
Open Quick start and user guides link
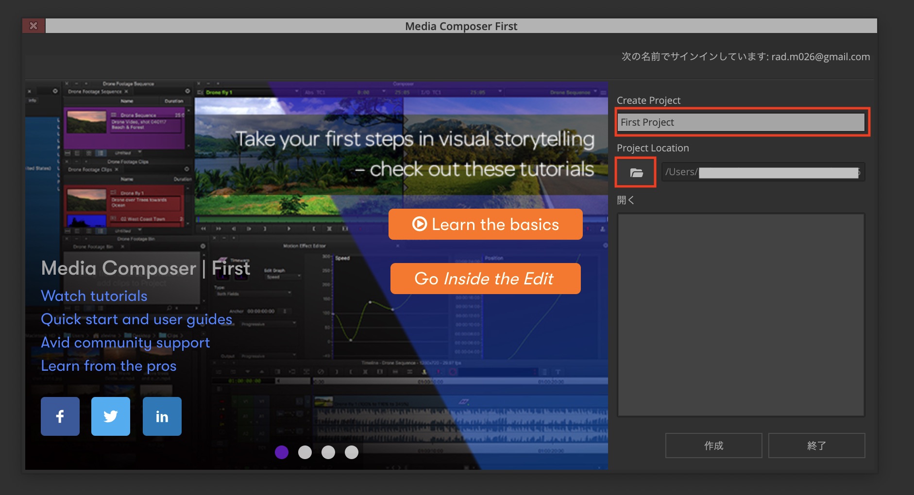tap(136, 319)
